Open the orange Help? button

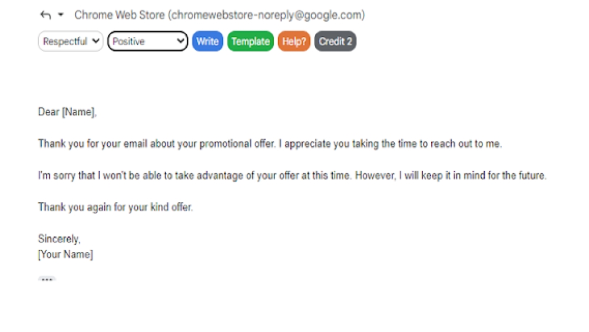[x=294, y=41]
